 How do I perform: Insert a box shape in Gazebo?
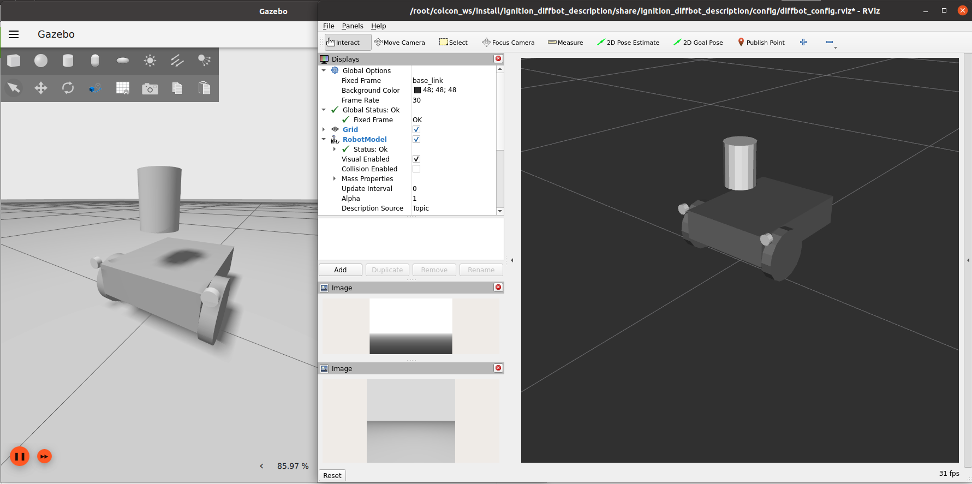point(14,61)
